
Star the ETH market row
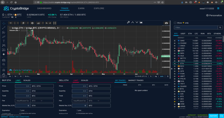tap(175, 64)
